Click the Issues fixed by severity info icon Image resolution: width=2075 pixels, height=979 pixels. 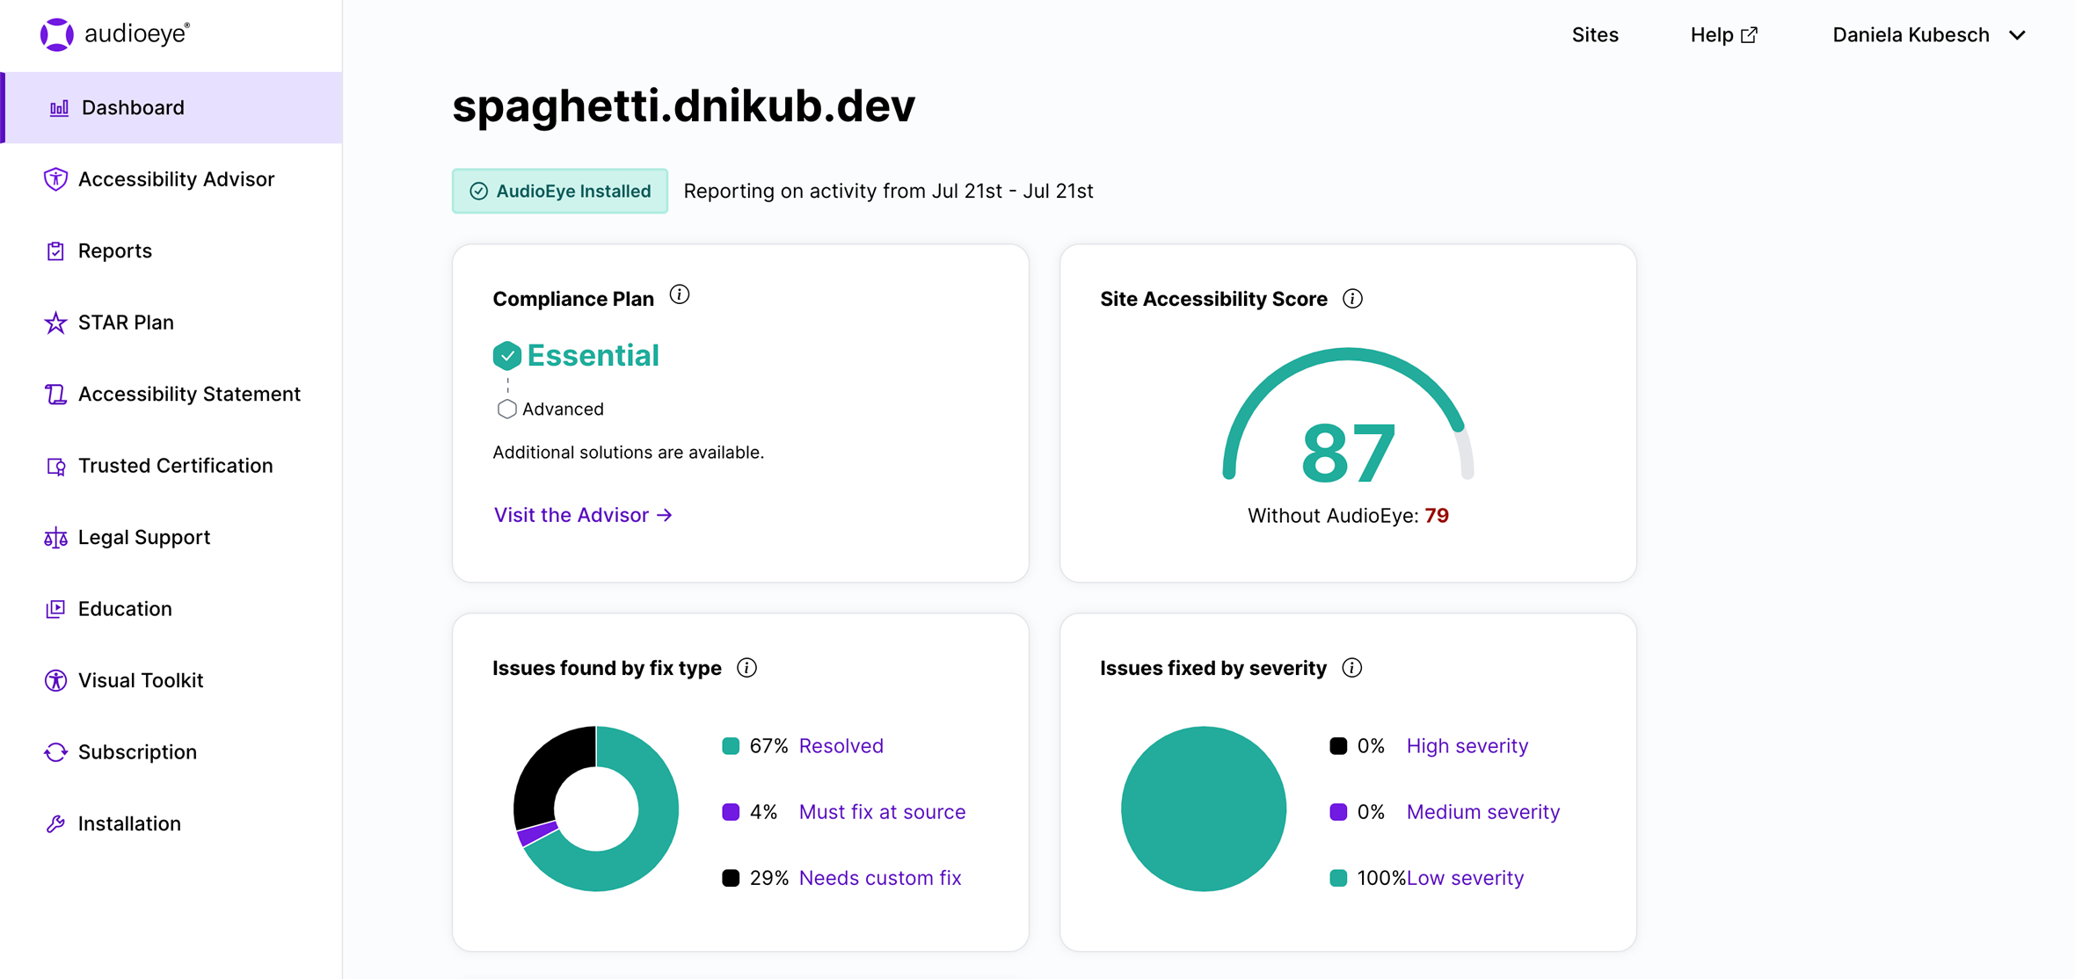(x=1352, y=668)
